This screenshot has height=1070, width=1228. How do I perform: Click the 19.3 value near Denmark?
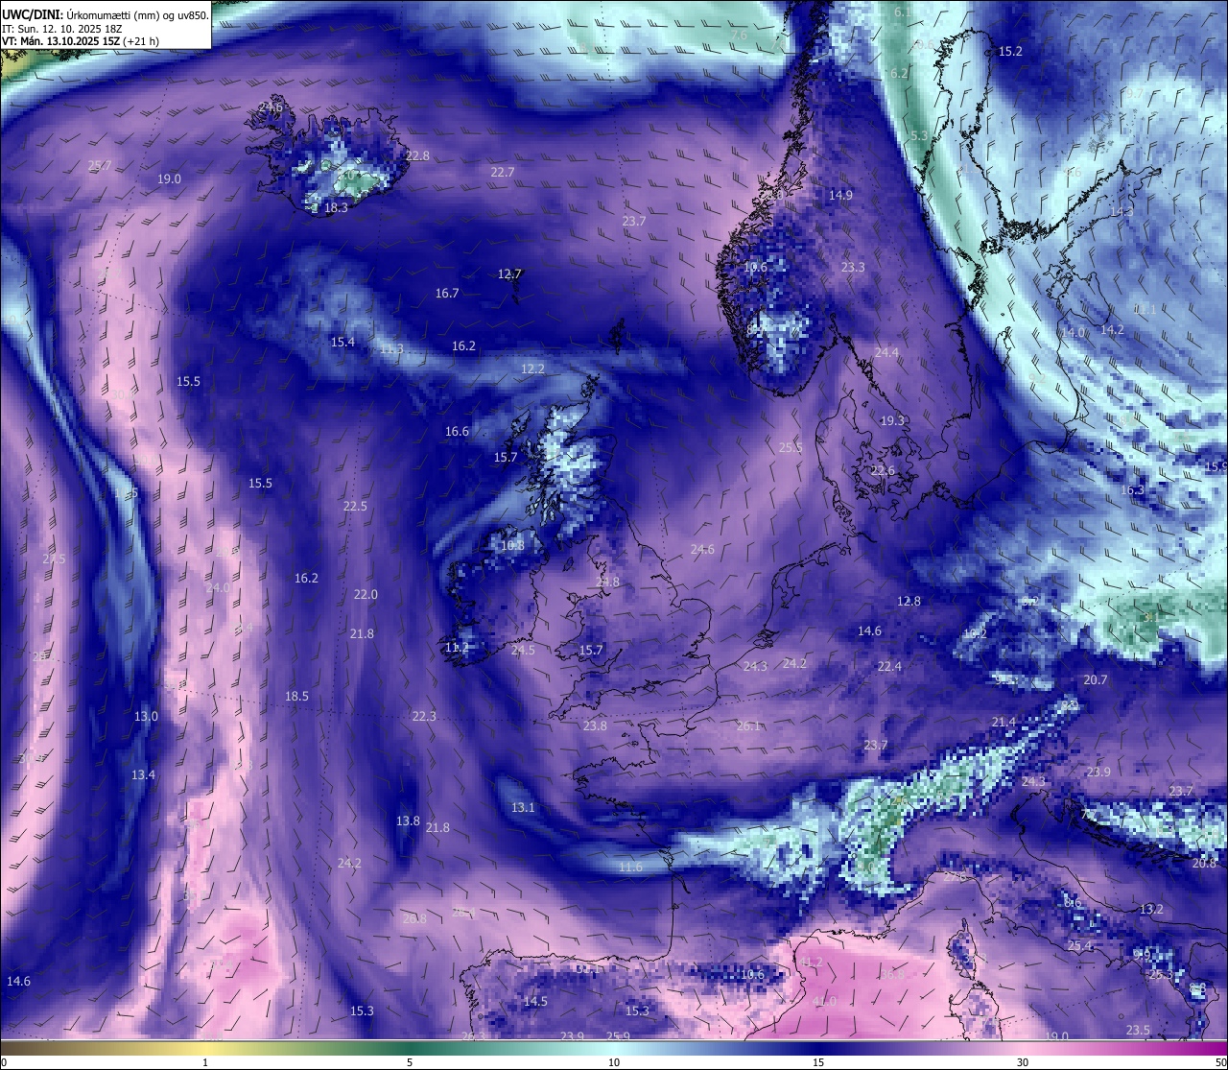point(892,420)
